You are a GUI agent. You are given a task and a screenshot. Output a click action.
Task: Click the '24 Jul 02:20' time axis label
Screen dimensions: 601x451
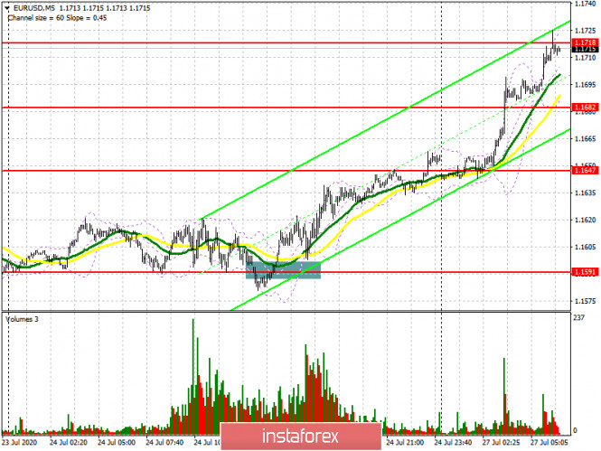[x=68, y=442]
